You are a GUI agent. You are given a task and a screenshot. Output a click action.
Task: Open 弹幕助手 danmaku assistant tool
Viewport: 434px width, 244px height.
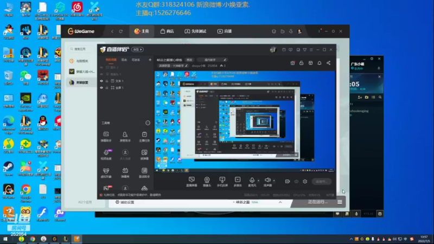[106, 137]
